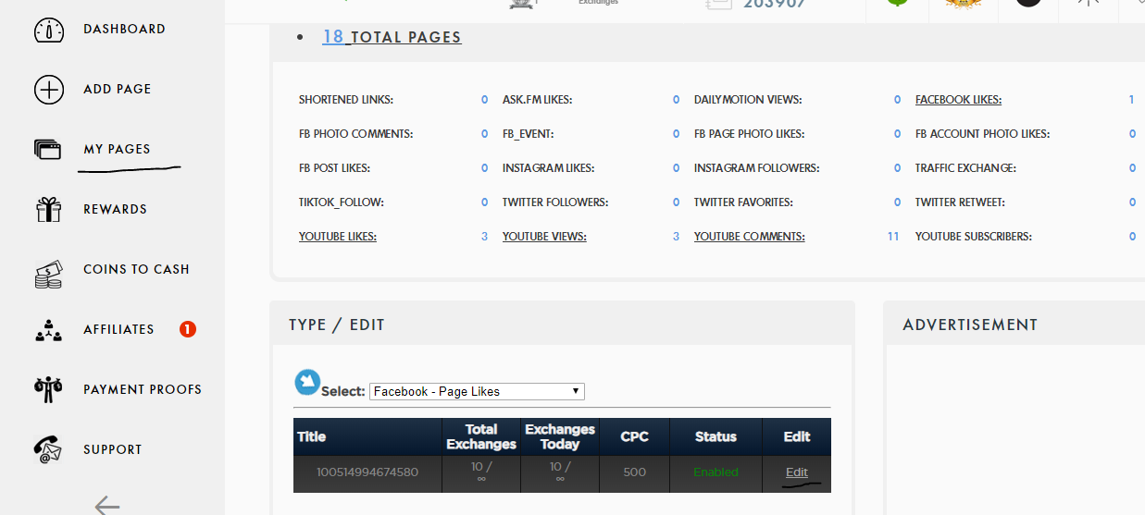Viewport: 1145px width, 515px height.
Task: Open the Facebook Likes stat link
Action: point(958,100)
